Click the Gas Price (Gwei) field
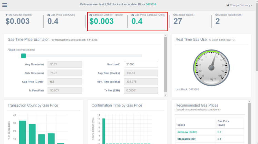Screen dimensions: 258x144 [65, 82]
